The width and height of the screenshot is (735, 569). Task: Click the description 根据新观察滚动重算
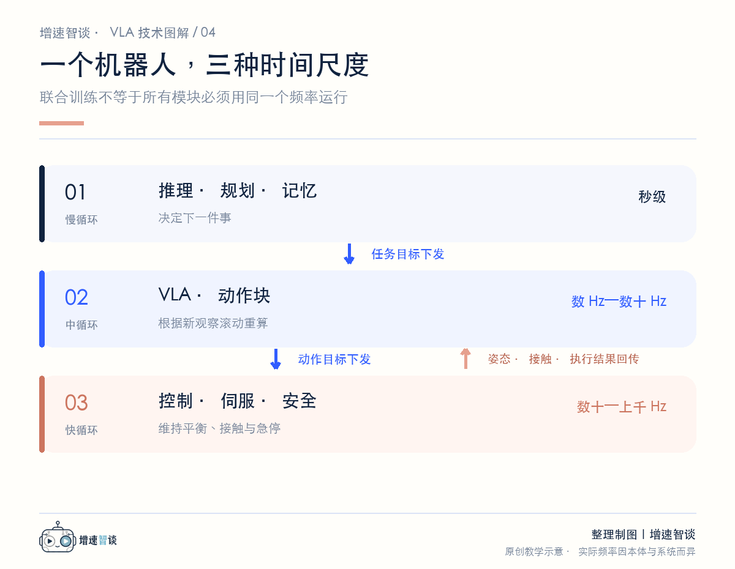pos(213,323)
